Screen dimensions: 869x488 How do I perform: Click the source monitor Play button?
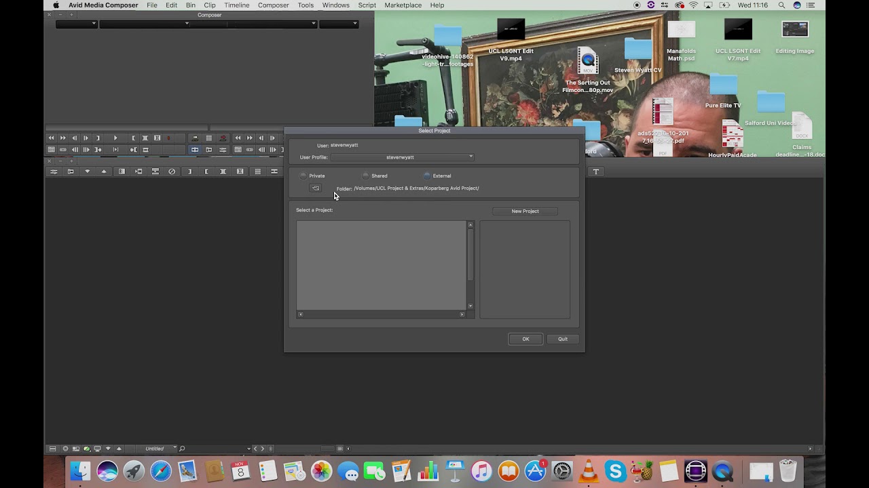tap(115, 138)
